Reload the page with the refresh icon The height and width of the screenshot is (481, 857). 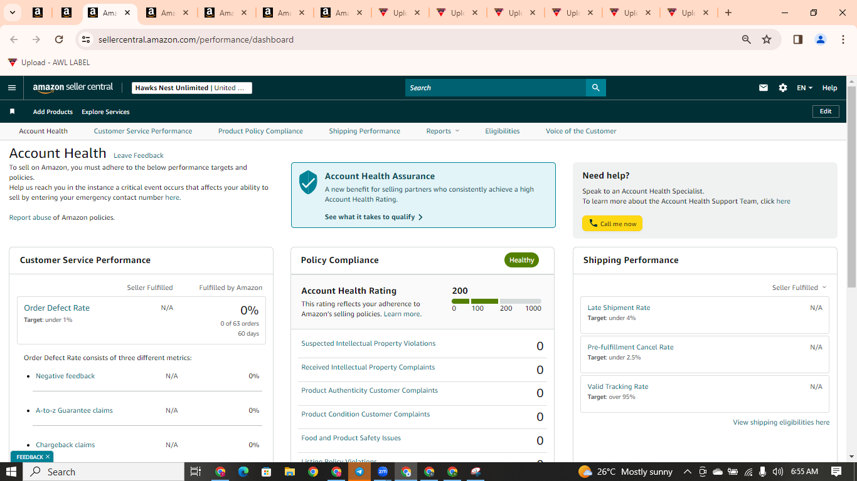[59, 39]
